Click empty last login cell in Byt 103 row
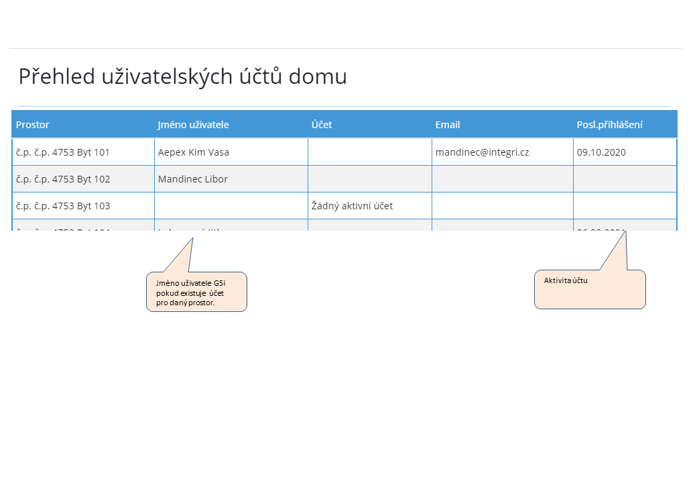Viewport: 697px width, 483px height. [625, 206]
